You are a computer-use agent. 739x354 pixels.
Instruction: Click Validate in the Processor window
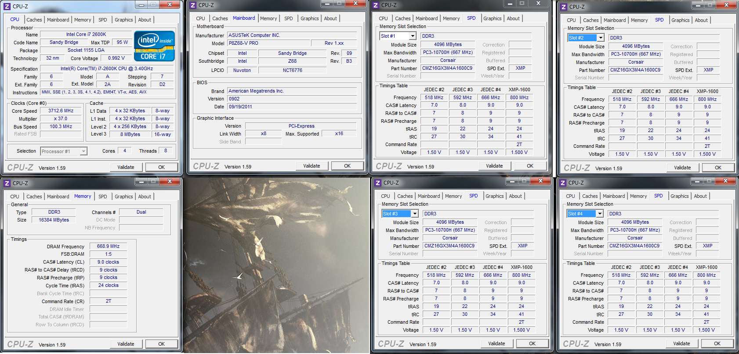click(x=126, y=167)
